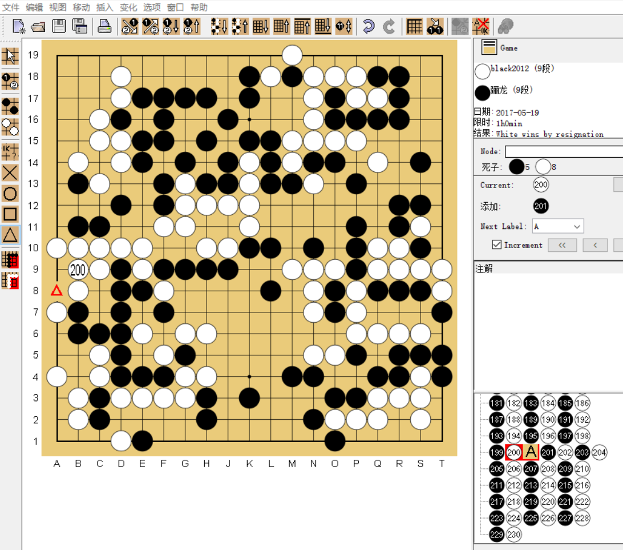Select the numbered stones move tool
Viewport: 623px width, 550px height.
point(10,81)
